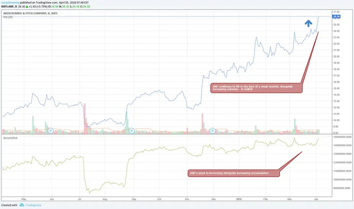Screen dimensions: 354x209
Task: Open the TradingView link beside the logo
Action: coord(33,205)
